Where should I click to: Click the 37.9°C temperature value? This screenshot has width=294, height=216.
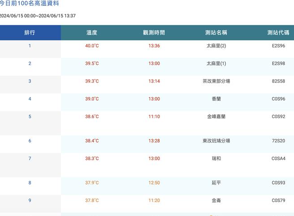[92, 183]
